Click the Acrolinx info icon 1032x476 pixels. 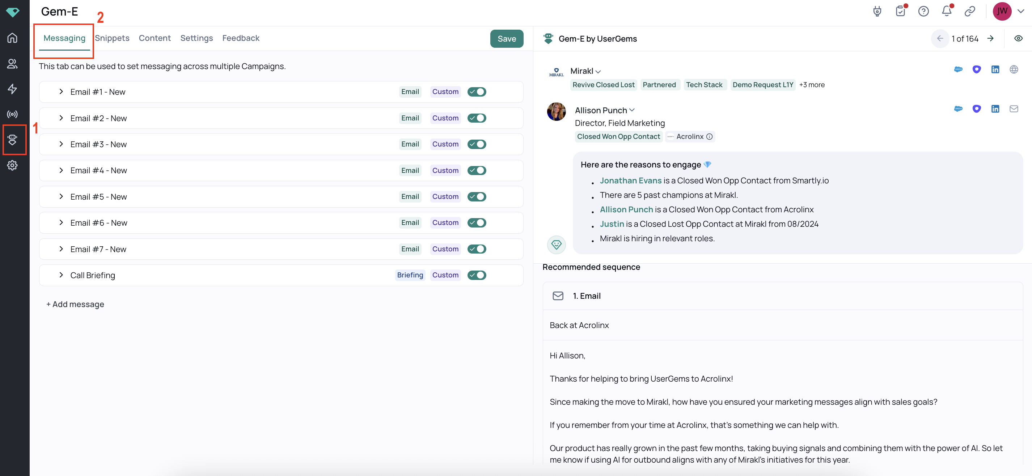click(x=709, y=136)
